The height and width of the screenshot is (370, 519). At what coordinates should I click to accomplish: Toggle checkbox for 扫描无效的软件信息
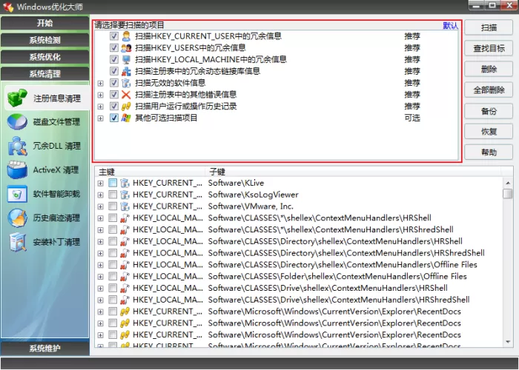click(x=114, y=83)
